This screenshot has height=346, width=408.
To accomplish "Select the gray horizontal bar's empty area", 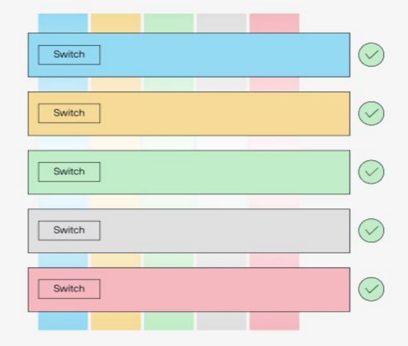I will pyautogui.click(x=224, y=230).
